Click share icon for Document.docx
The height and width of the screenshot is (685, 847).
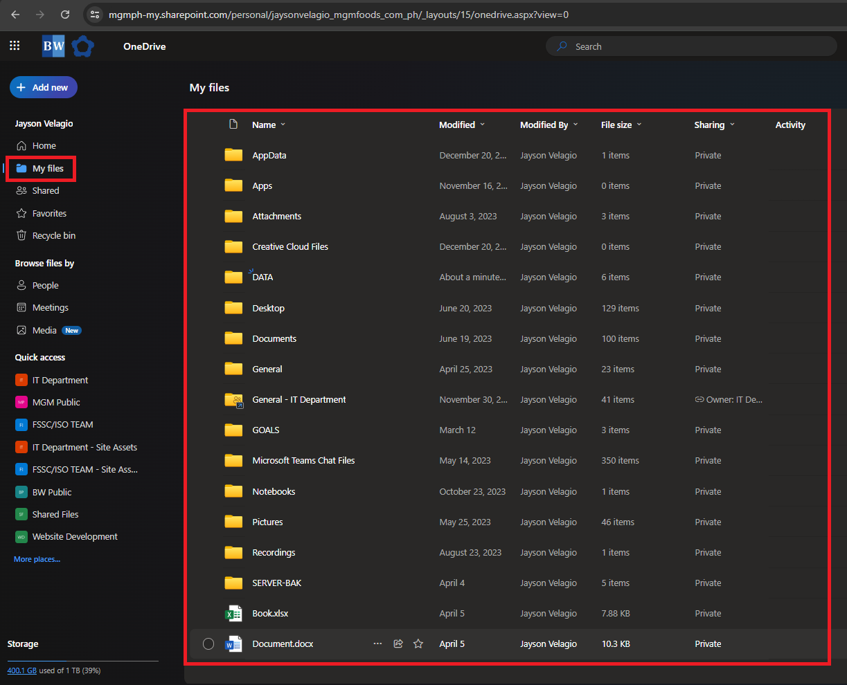(398, 643)
